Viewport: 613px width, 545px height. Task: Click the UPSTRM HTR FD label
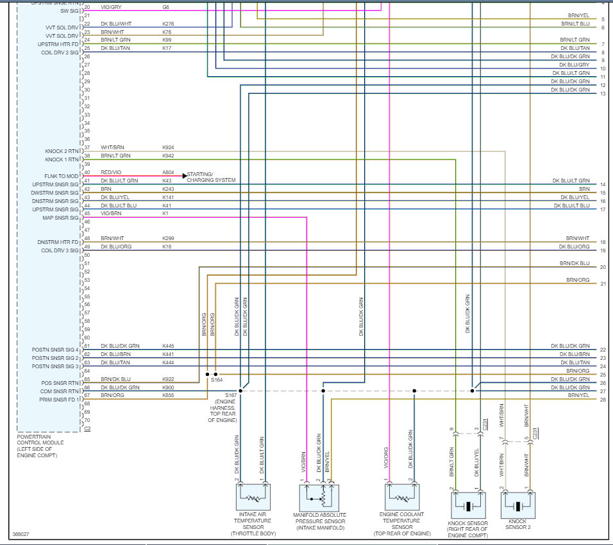pyautogui.click(x=58, y=44)
